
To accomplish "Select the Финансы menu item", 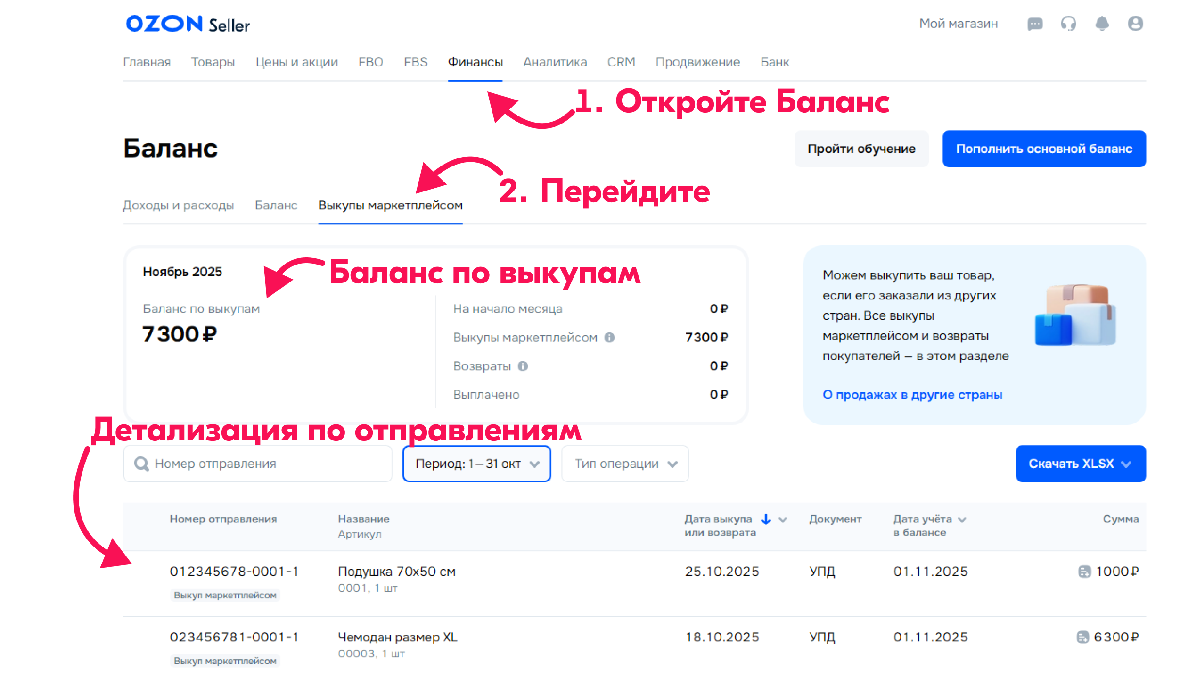I will point(475,62).
